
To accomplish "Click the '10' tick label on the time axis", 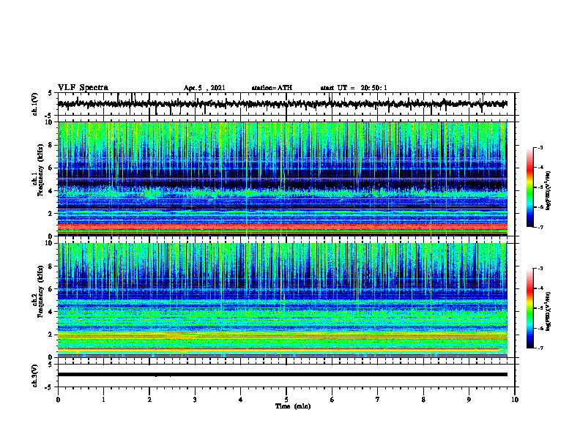I will click(x=515, y=400).
